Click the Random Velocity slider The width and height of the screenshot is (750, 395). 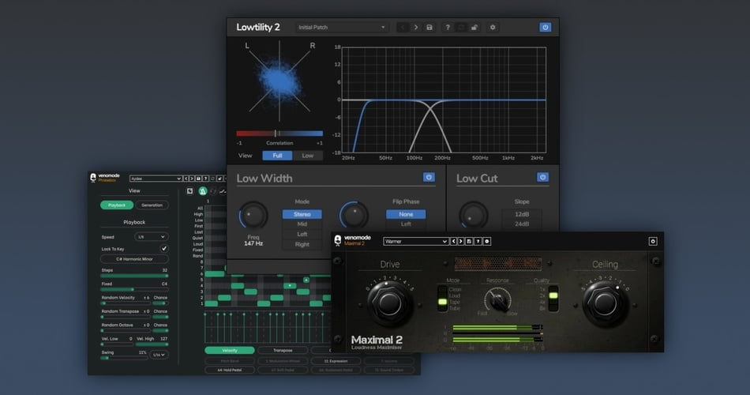click(126, 303)
